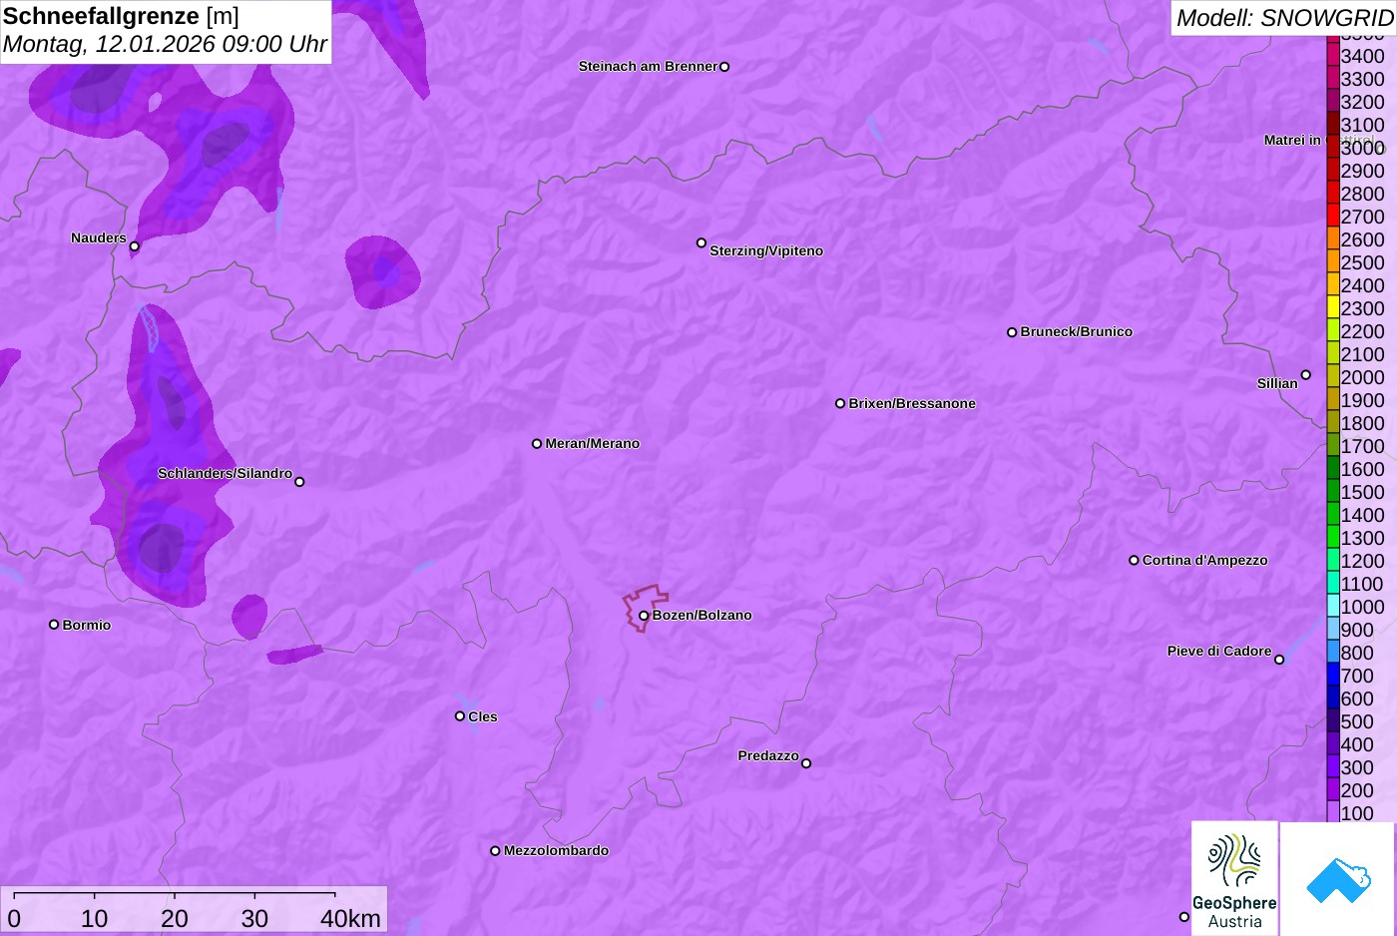Select the Mezzolombardo map marker
Viewport: 1397px width, 936px height.
pos(495,851)
